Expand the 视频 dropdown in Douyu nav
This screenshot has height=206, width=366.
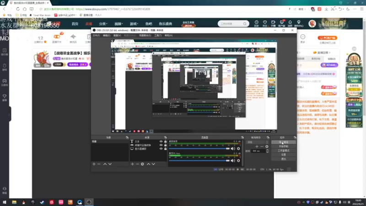(118, 24)
